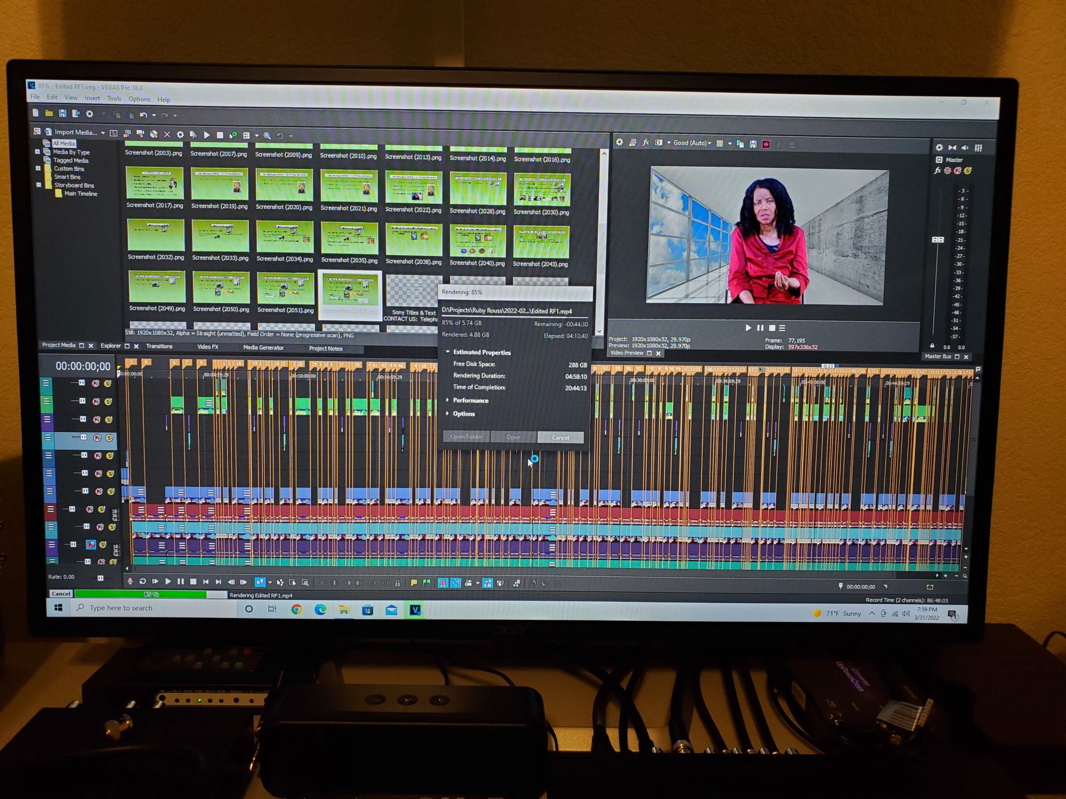Save snapshot to file from preview toolbar

(753, 144)
